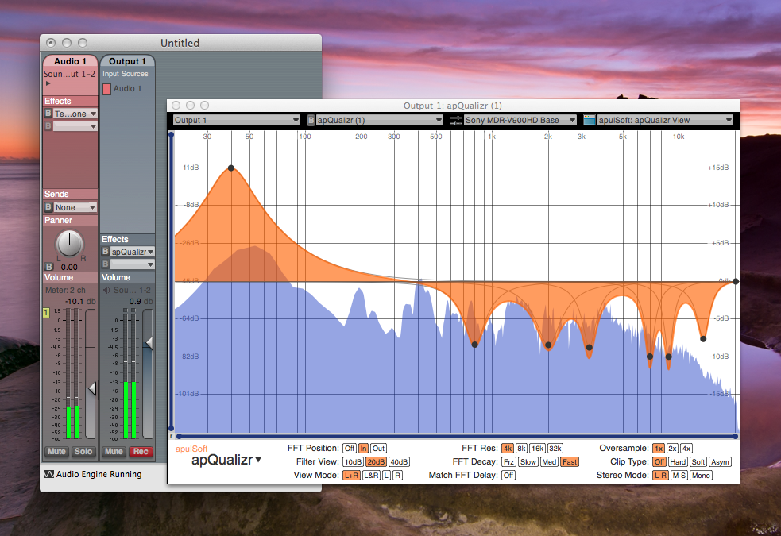Click the bypass B beside Sends None
This screenshot has width=781, height=536.
[48, 207]
